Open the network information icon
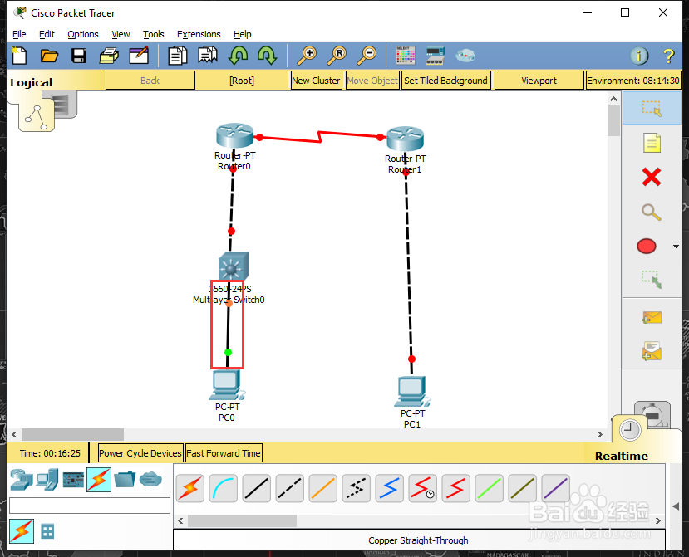The width and height of the screenshot is (689, 557). tap(639, 56)
